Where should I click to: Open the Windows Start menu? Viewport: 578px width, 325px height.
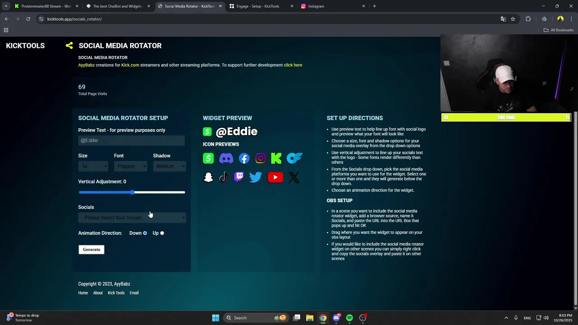[x=215, y=318]
